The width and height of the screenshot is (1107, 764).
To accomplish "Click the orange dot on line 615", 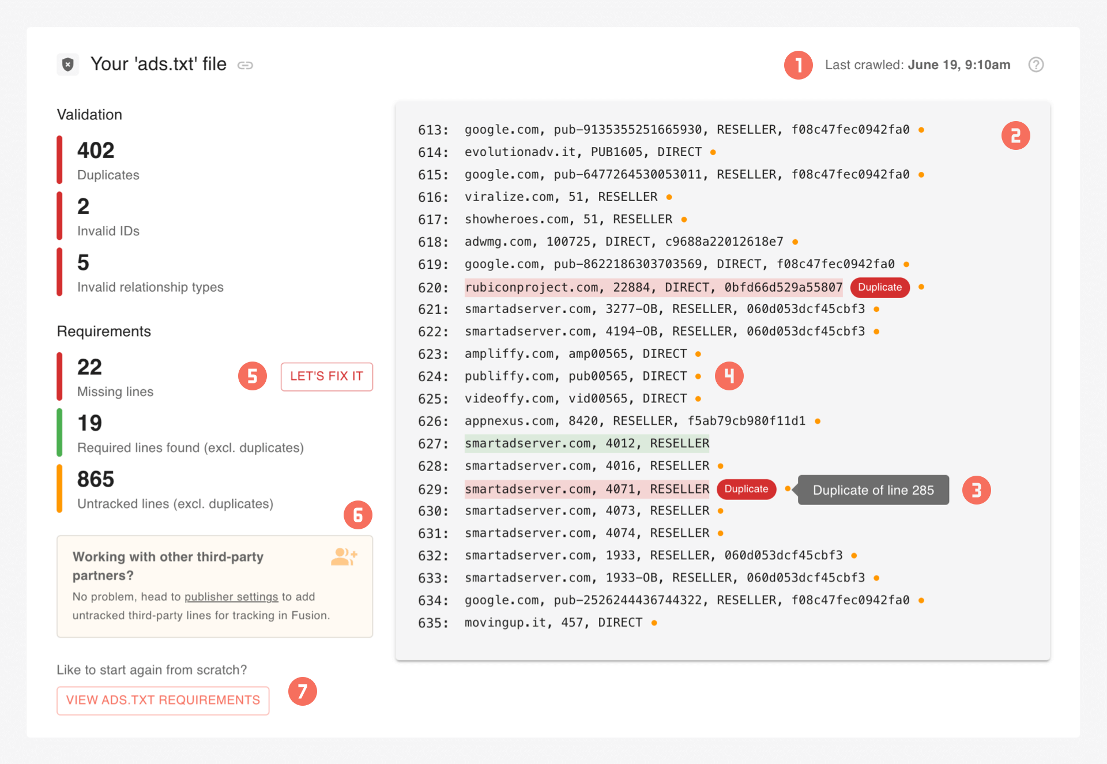I will [x=921, y=175].
